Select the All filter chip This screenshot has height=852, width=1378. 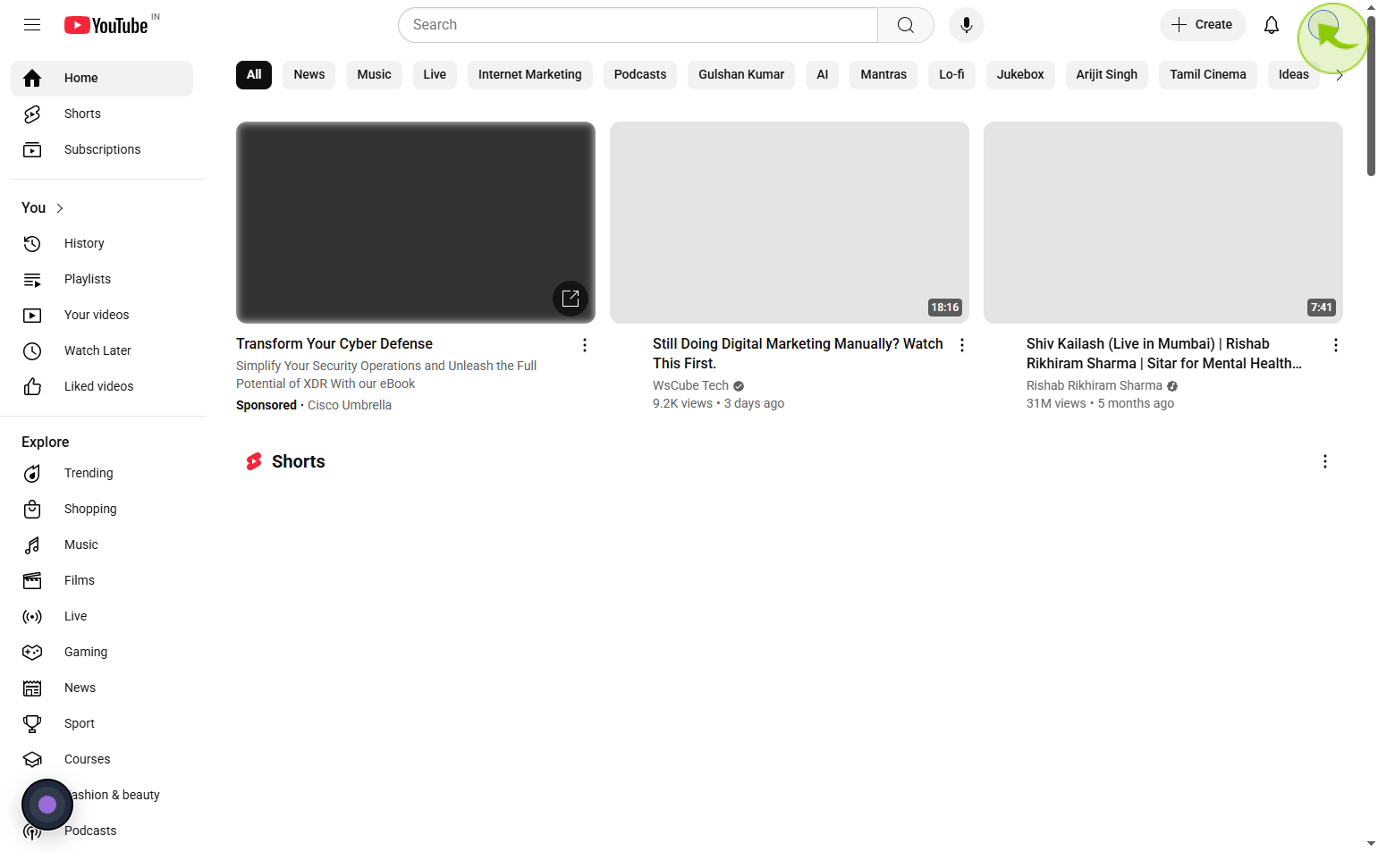254,75
